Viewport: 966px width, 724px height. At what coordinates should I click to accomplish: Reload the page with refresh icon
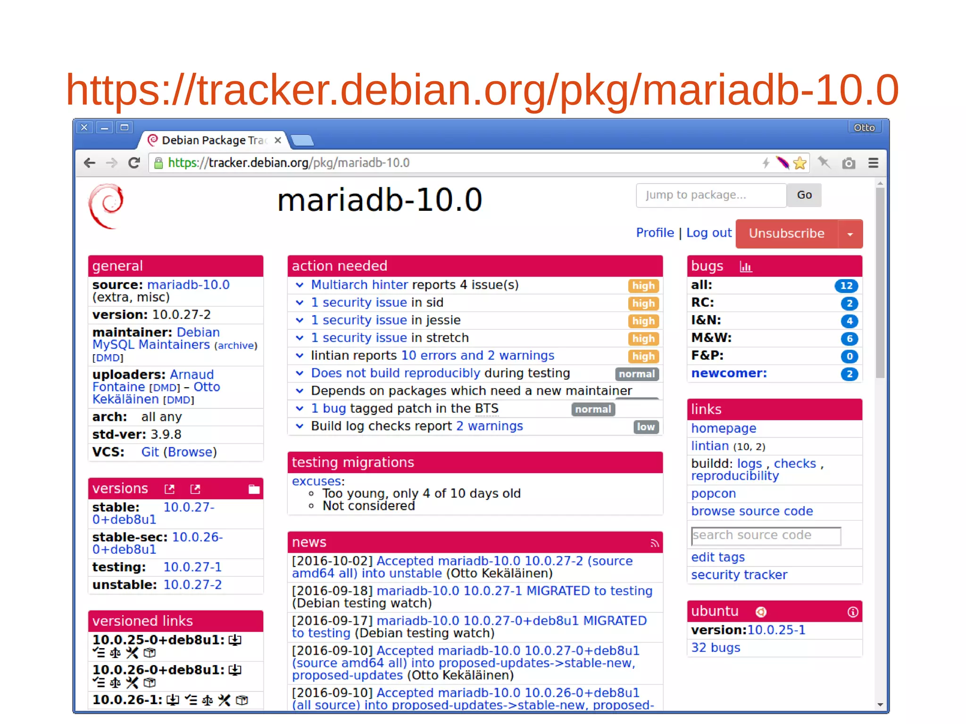134,163
